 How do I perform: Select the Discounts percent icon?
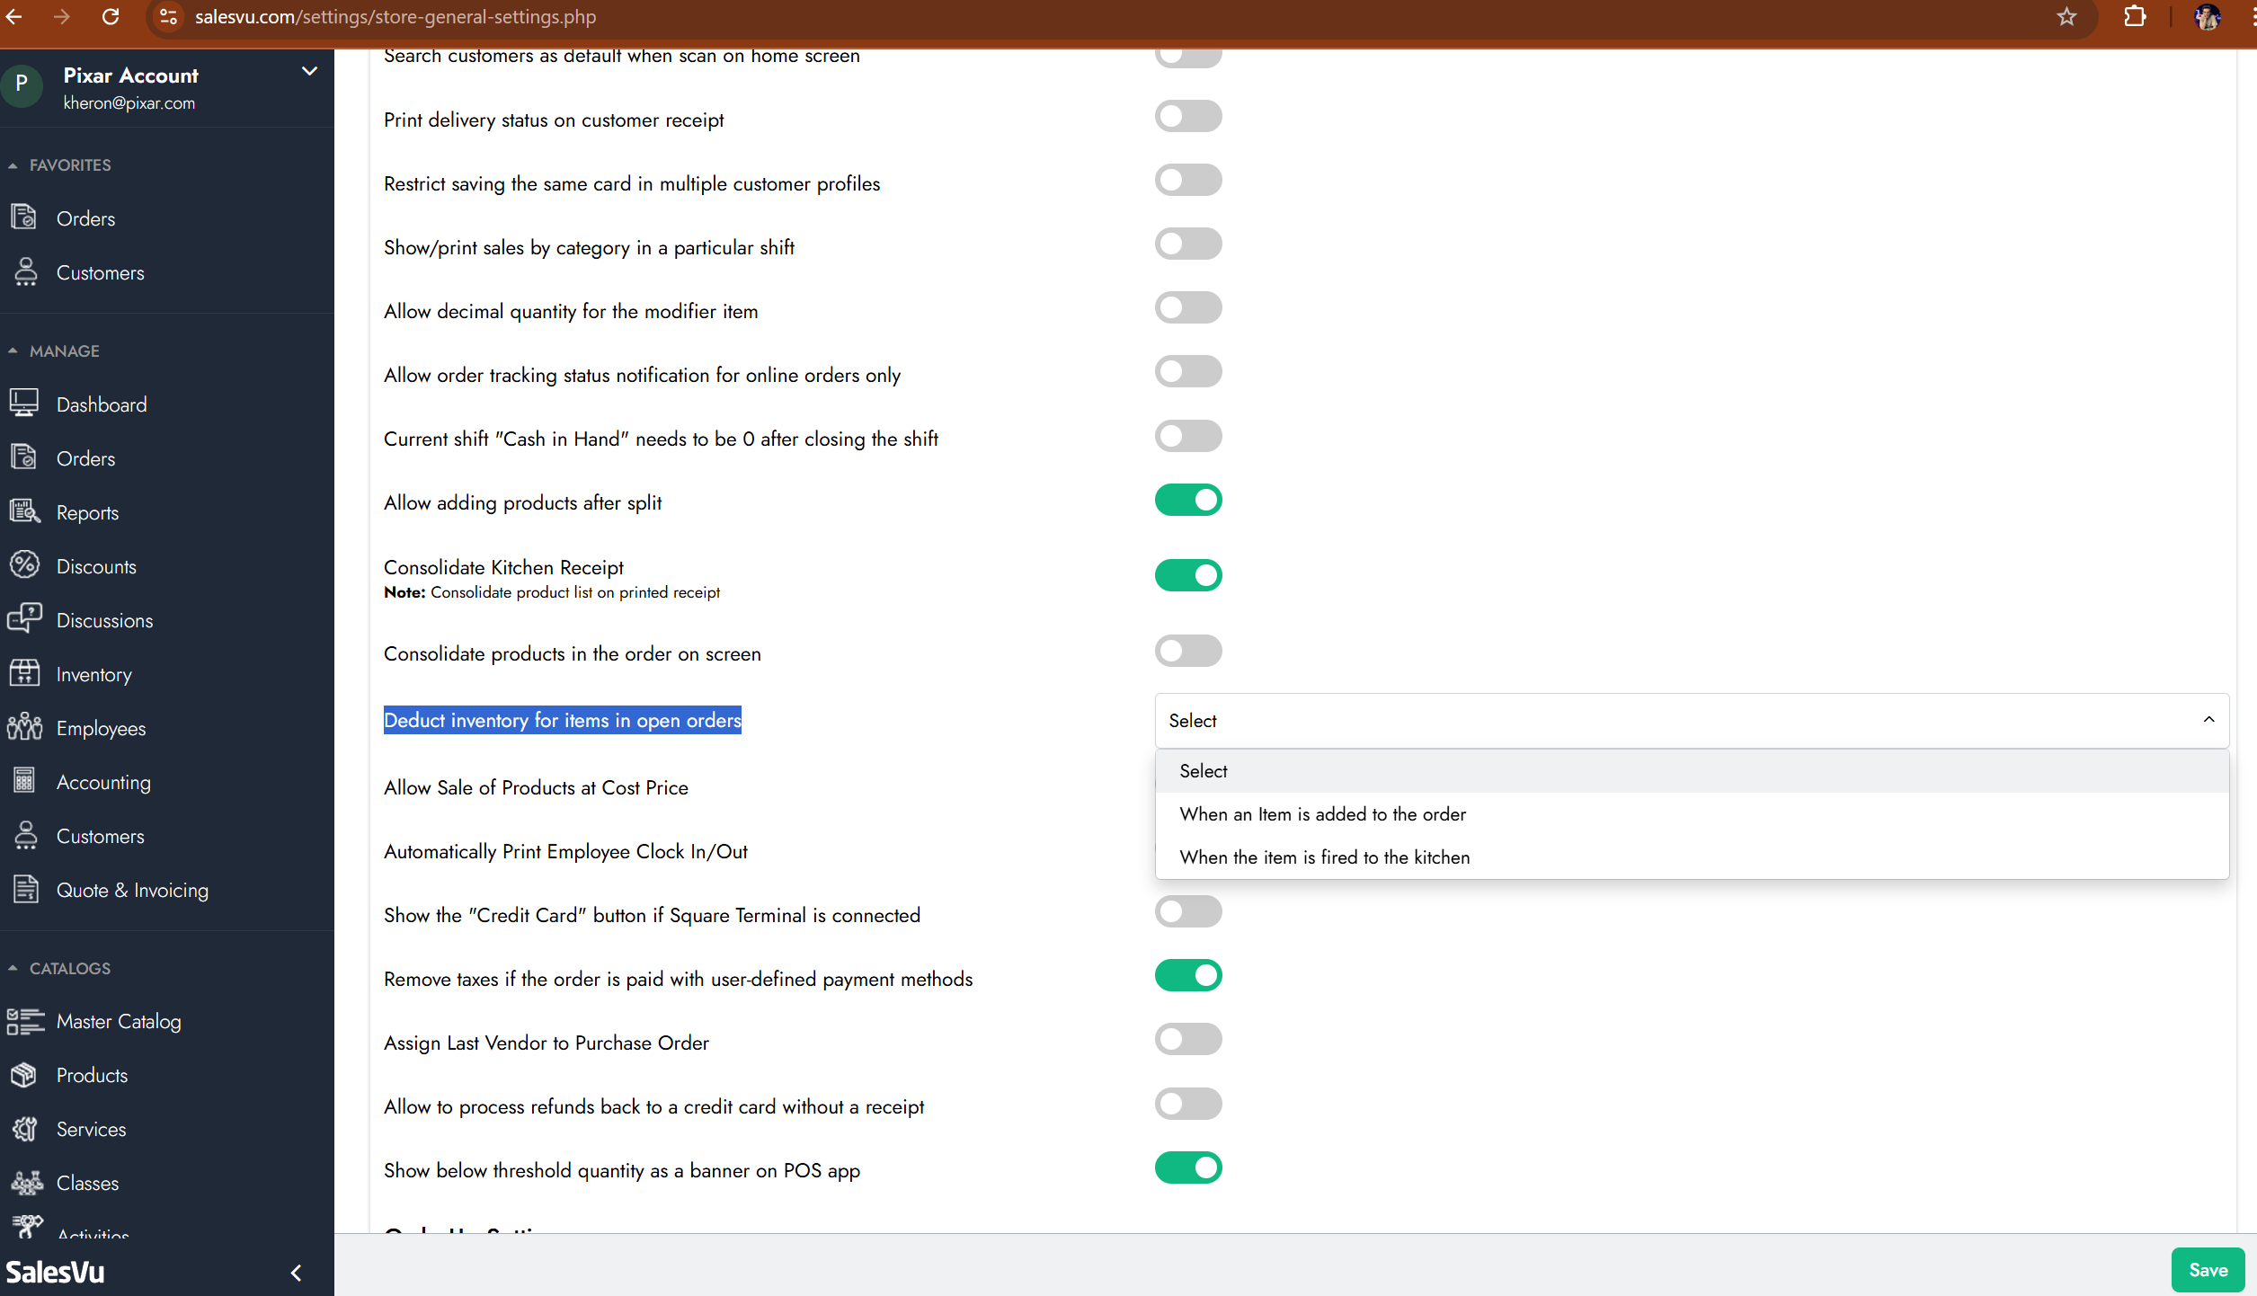(x=24, y=565)
